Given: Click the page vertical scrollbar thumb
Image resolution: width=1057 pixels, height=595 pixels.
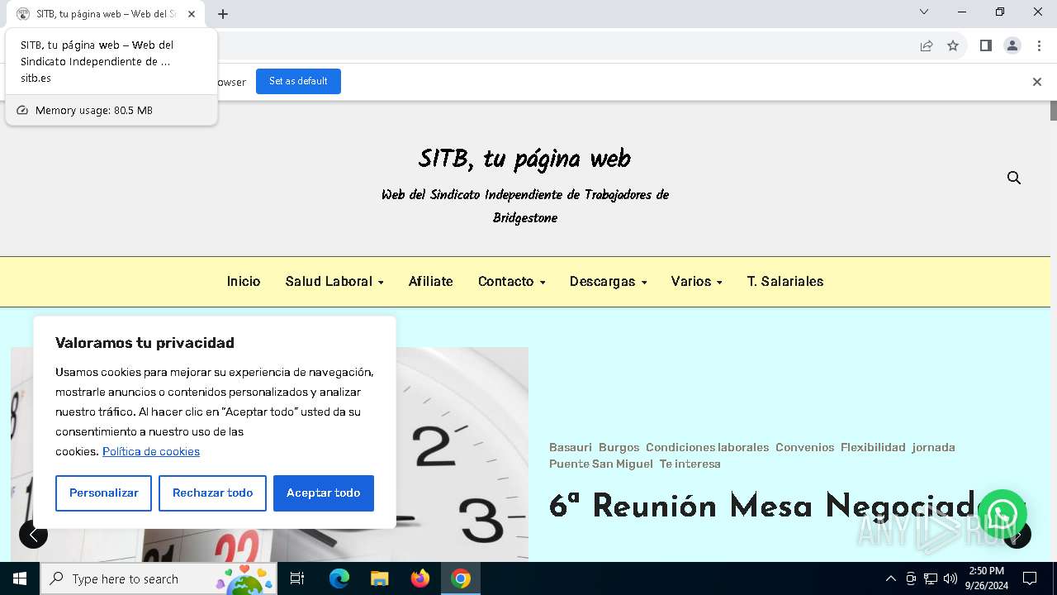Looking at the screenshot, I should point(1054,111).
